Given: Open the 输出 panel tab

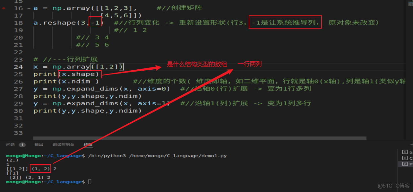Looking at the screenshot, I should click(39, 145).
